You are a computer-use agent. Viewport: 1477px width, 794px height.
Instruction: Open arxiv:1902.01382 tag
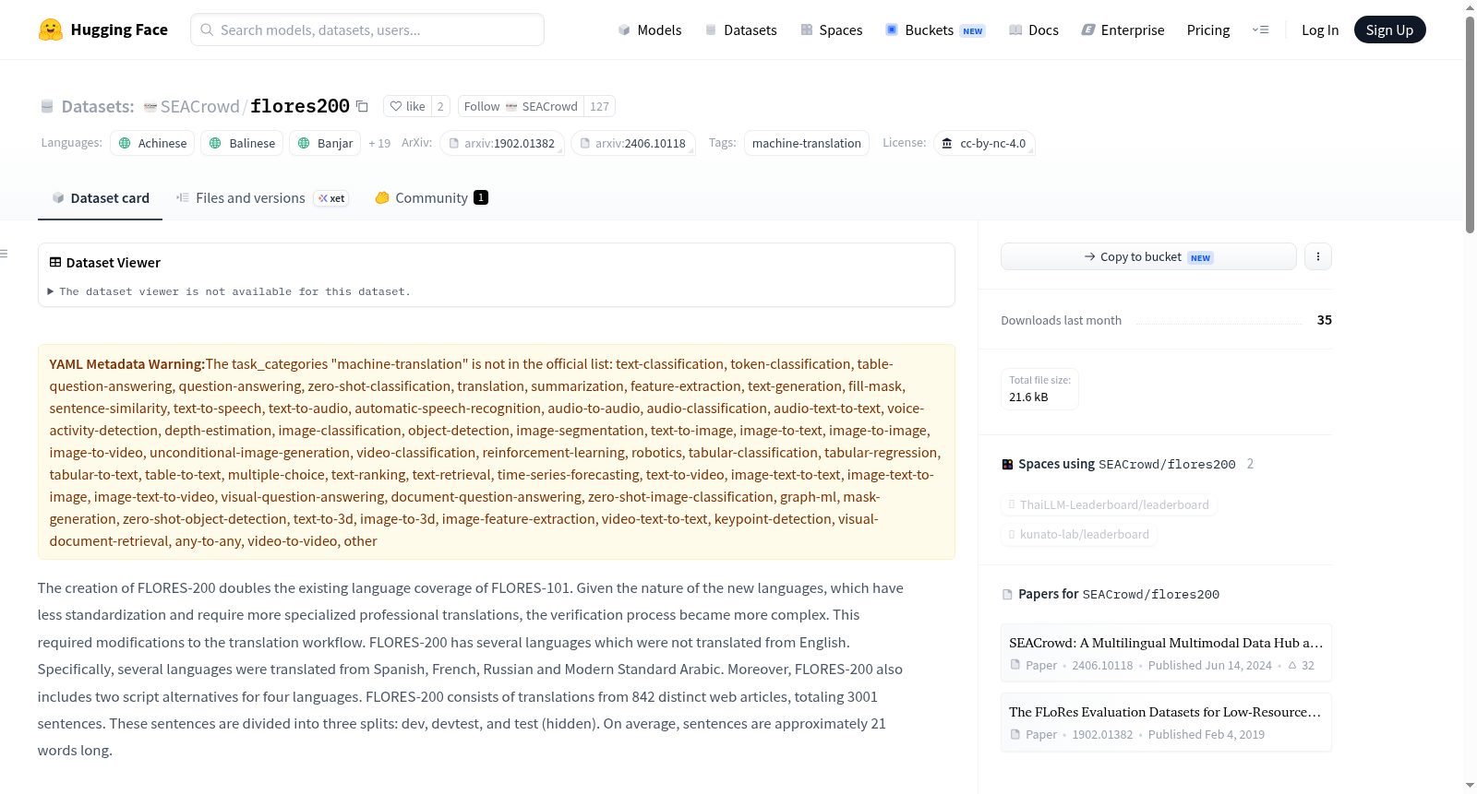502,143
